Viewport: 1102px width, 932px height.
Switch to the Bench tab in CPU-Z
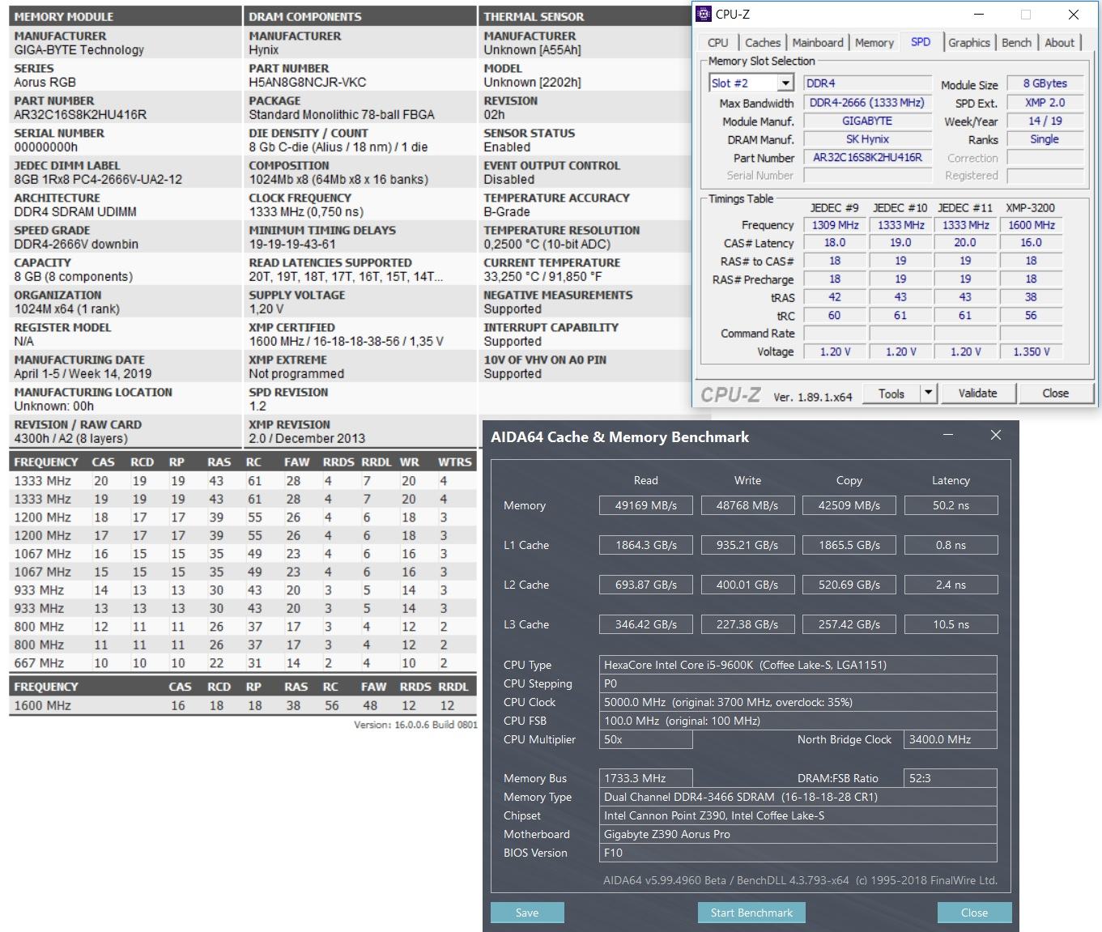(1016, 43)
